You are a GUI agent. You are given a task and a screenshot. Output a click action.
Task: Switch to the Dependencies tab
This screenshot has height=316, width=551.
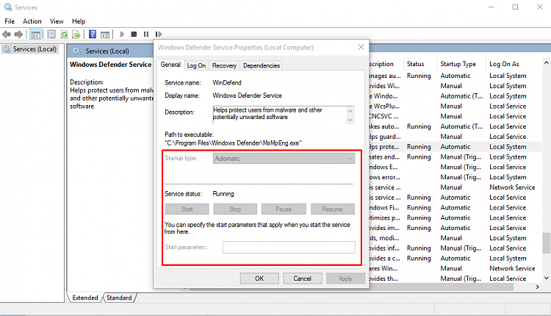262,65
